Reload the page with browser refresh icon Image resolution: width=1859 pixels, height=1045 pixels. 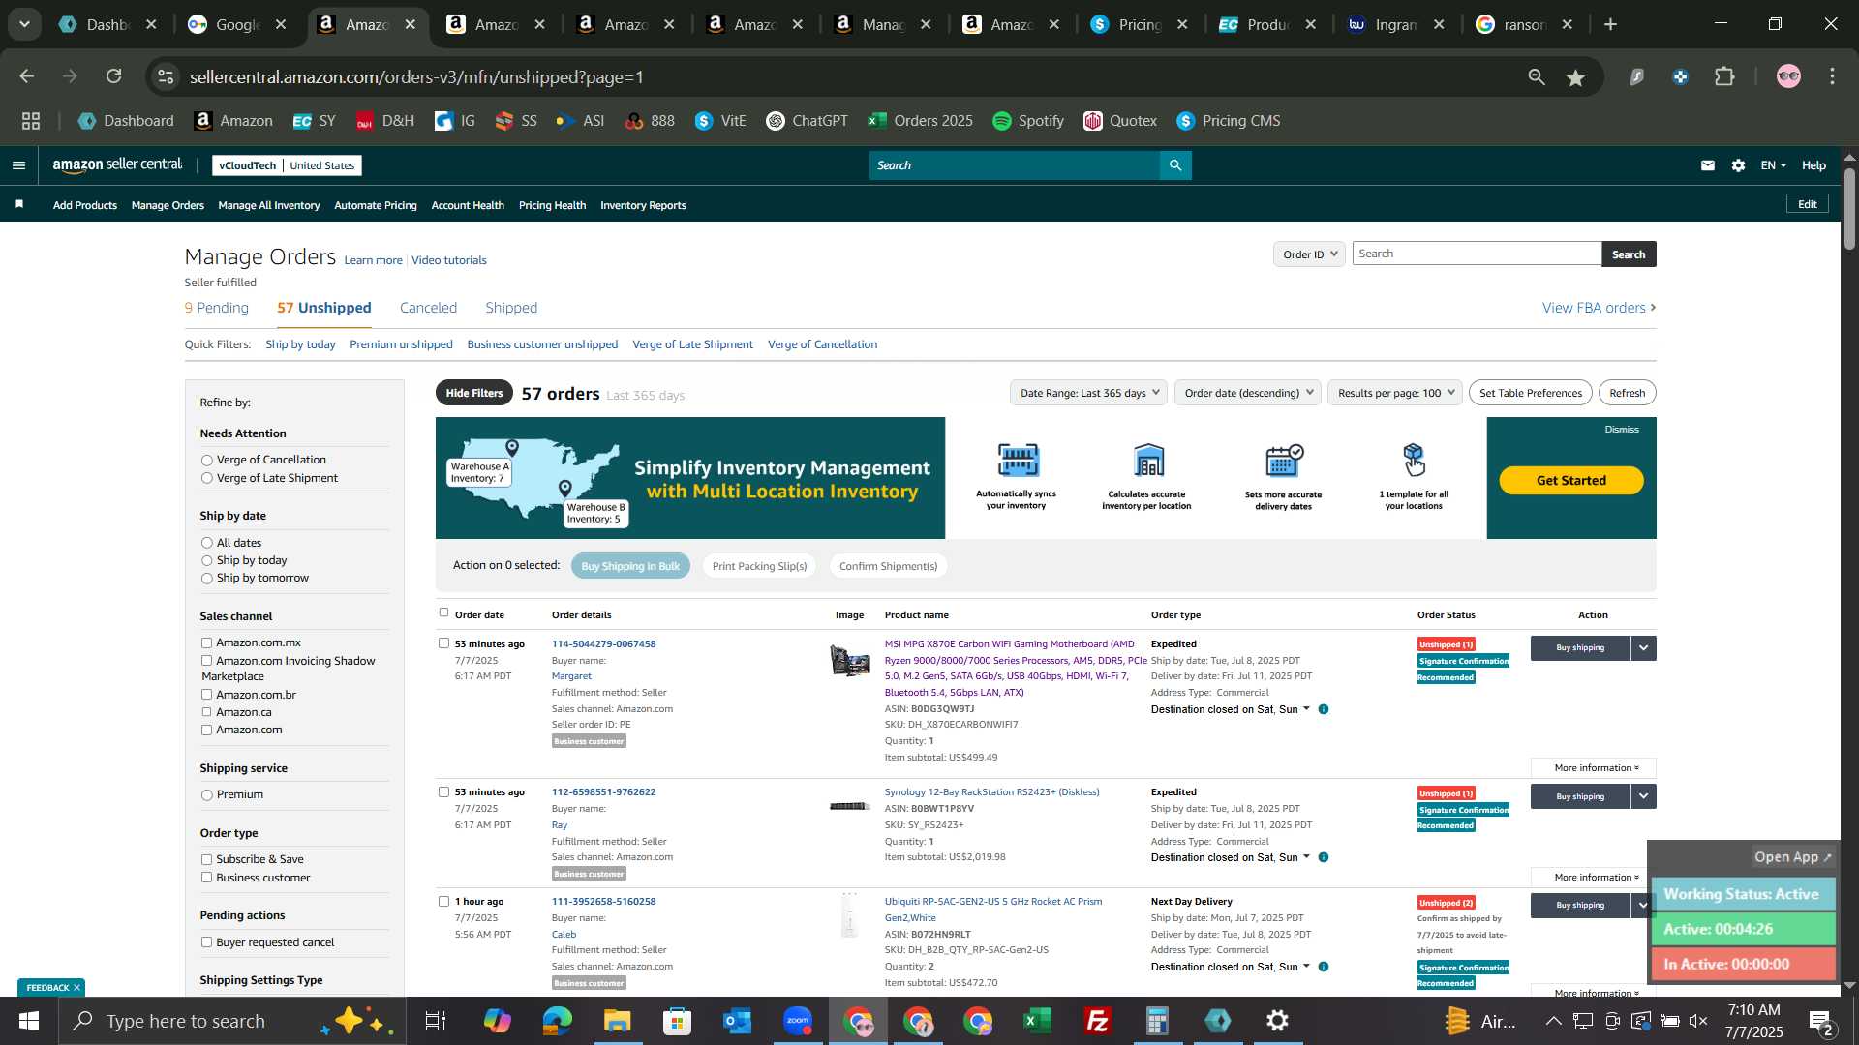tap(114, 76)
